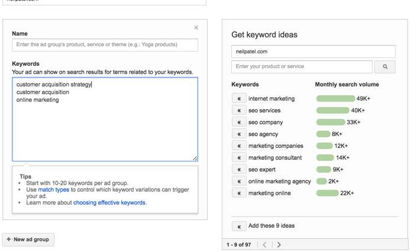Image resolution: width=417 pixels, height=252 pixels.
Task: Add 'marketing consultant' keyword via arrow icon
Action: (239, 158)
